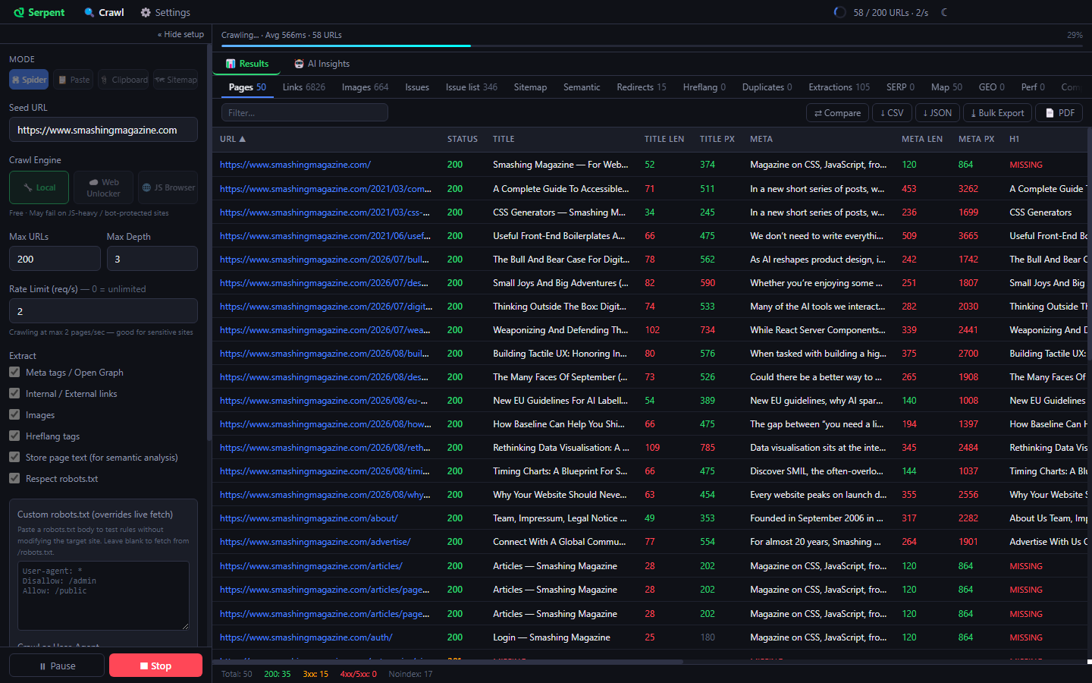The width and height of the screenshot is (1092, 683).
Task: Stop the crawl
Action: pos(155,666)
